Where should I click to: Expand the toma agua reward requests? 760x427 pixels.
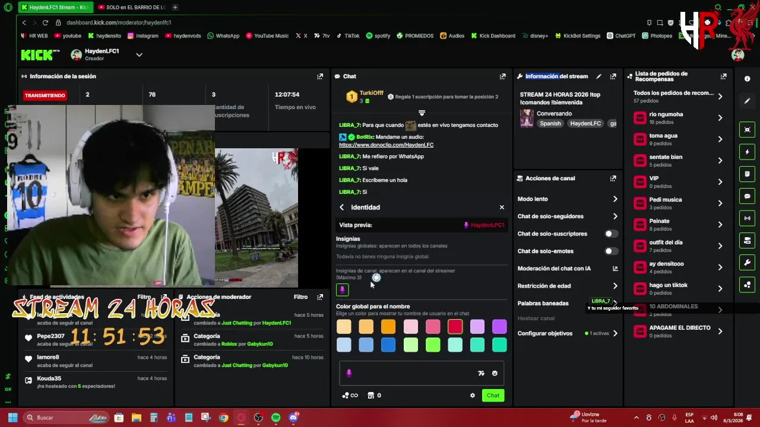click(720, 139)
